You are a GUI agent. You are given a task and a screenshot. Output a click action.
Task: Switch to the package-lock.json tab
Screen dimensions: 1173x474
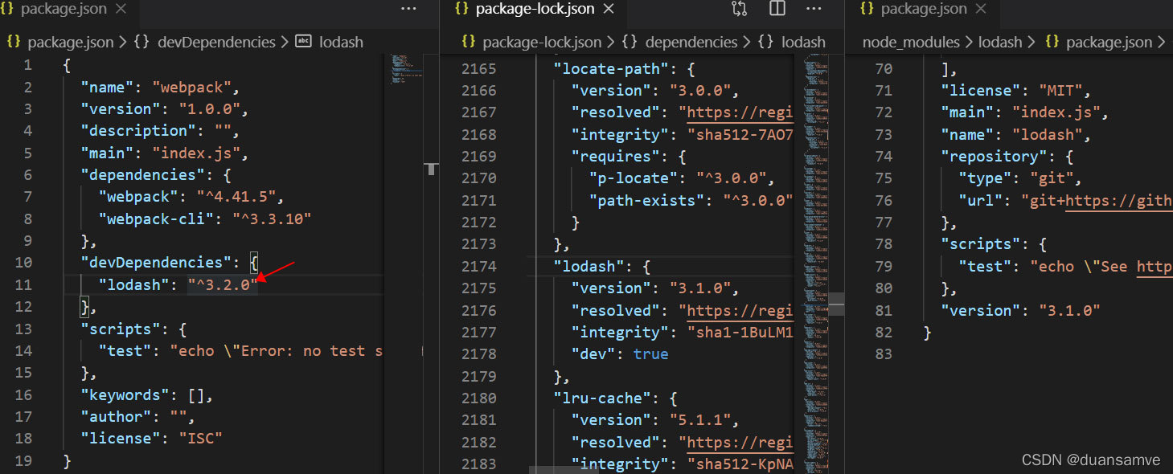click(535, 10)
